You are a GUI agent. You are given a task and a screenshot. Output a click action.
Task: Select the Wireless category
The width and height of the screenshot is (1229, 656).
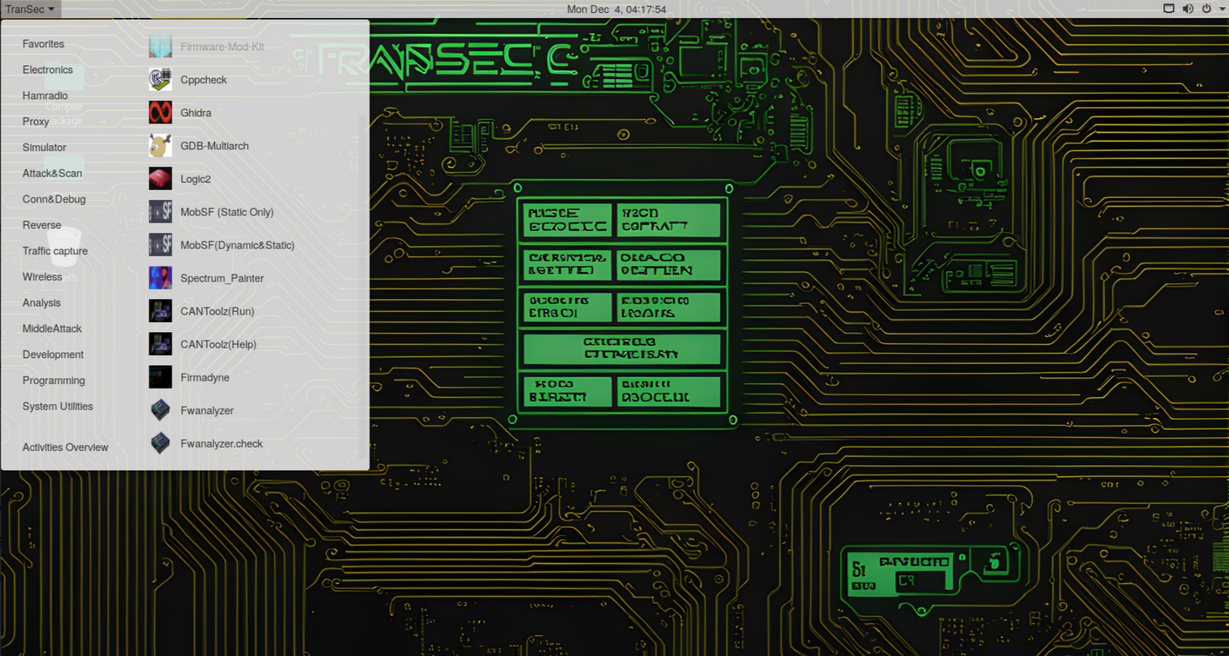click(x=42, y=277)
